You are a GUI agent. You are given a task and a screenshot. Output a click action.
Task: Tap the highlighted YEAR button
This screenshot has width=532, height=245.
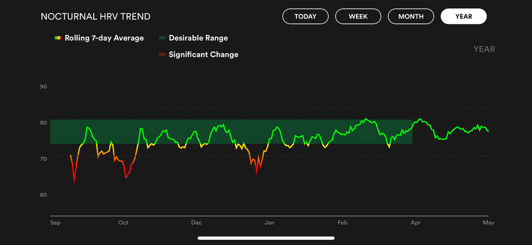pyautogui.click(x=463, y=16)
